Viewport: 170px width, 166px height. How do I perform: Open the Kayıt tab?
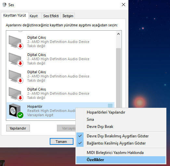[33, 16]
